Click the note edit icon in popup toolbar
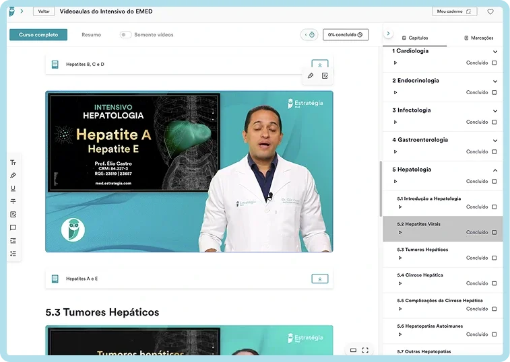 (x=325, y=76)
